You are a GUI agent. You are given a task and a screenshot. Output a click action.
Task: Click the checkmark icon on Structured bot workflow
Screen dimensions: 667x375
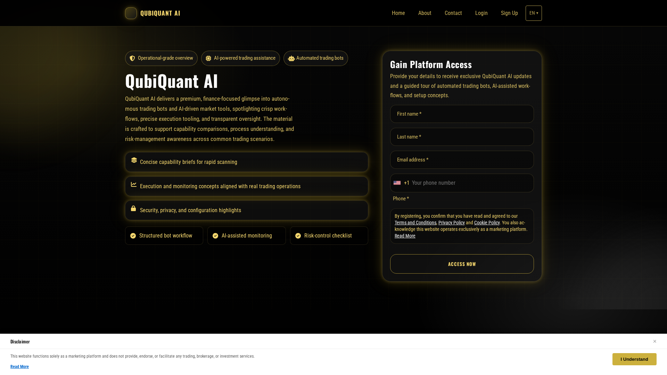click(x=133, y=236)
